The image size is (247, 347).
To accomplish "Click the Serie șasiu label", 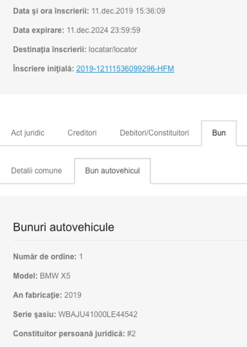I will (x=35, y=315).
